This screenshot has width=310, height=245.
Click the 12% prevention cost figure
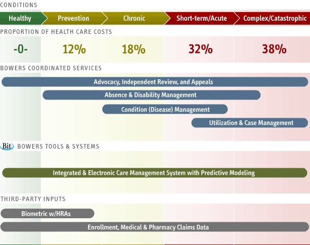click(74, 49)
